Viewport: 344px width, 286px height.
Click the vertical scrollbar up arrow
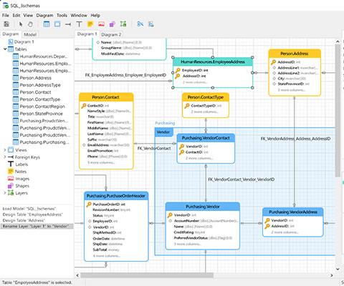pos(338,41)
